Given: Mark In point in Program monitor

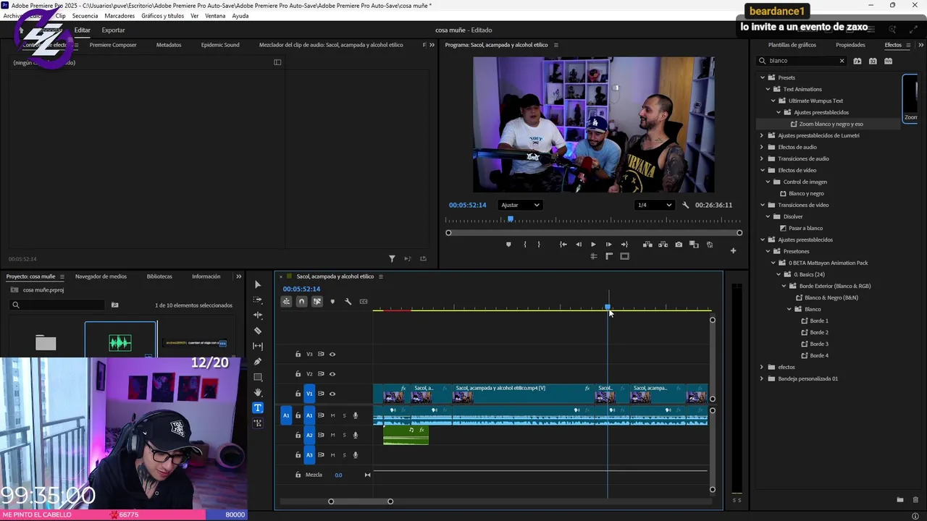Looking at the screenshot, I should (525, 245).
